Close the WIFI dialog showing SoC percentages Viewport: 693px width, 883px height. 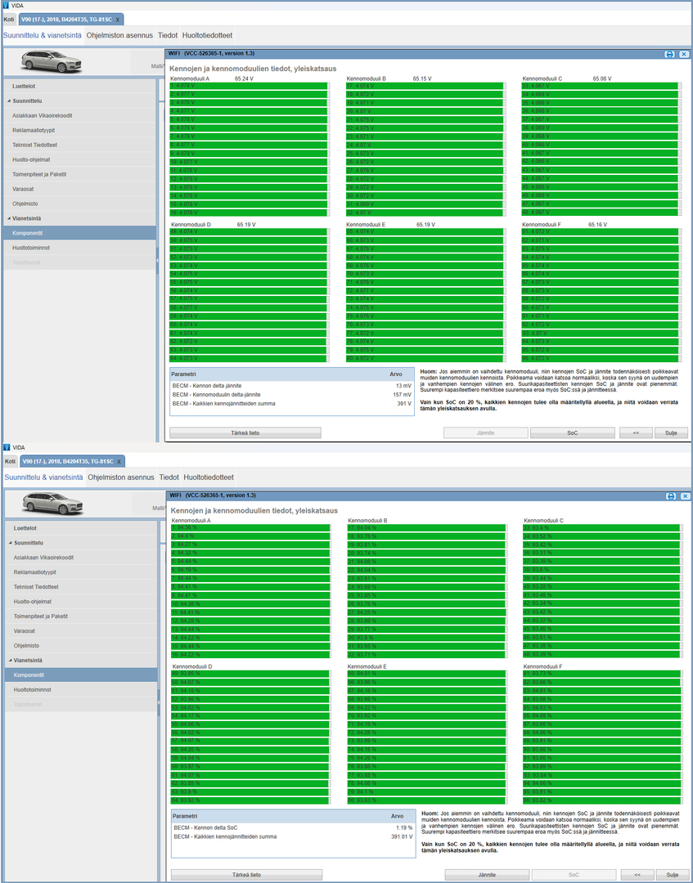pyautogui.click(x=685, y=496)
